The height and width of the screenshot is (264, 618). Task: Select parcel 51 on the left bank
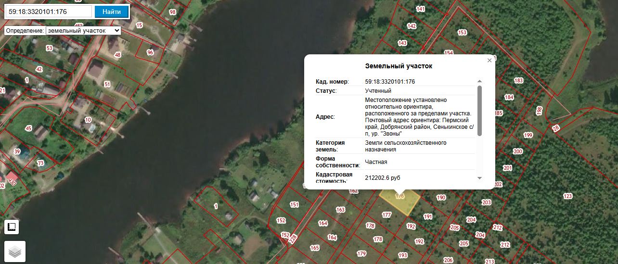[x=107, y=85]
